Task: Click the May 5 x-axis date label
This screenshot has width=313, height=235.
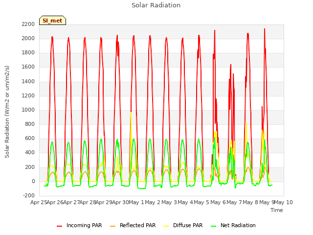Action: click(x=201, y=202)
